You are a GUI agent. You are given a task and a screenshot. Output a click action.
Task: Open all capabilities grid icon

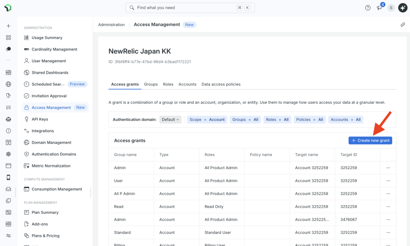click(x=8, y=38)
